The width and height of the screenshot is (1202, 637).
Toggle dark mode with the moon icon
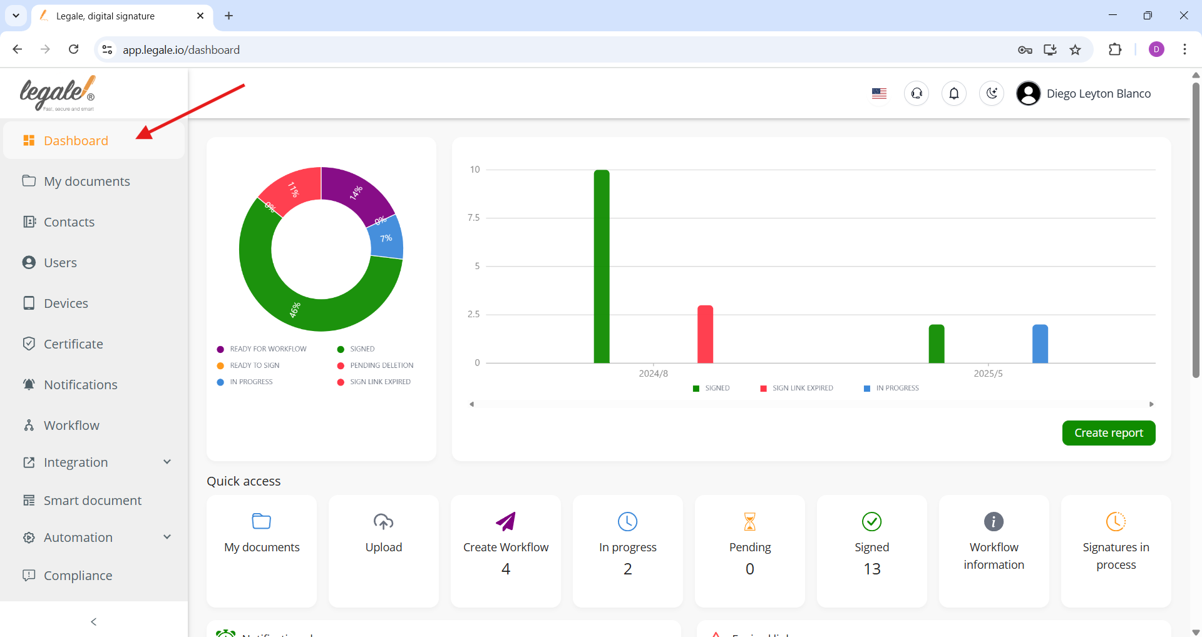pyautogui.click(x=991, y=93)
